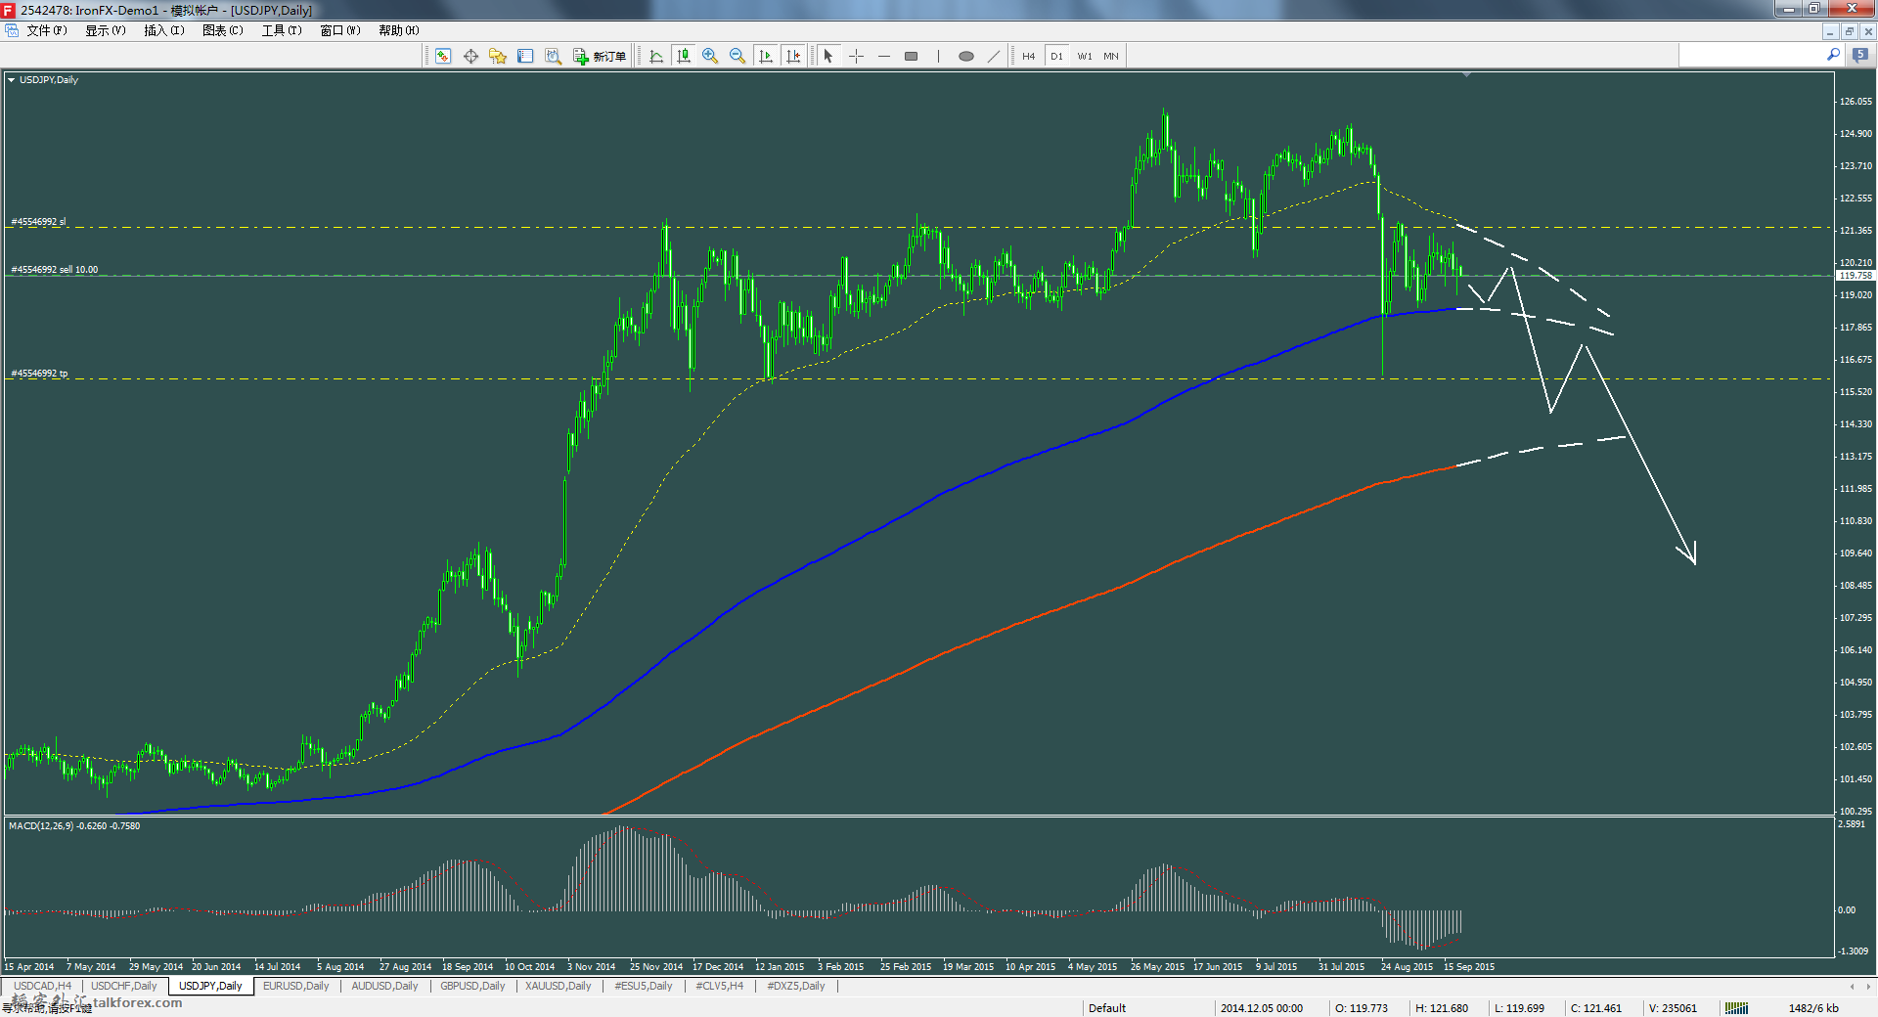Click the search box in toolbar
1878x1017 pixels.
pyautogui.click(x=1750, y=56)
